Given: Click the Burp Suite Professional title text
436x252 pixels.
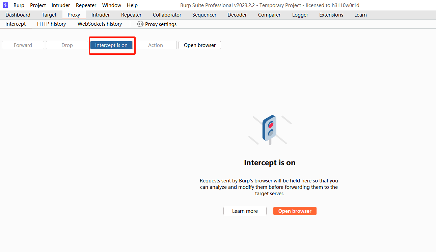Looking at the screenshot, I should pyautogui.click(x=270, y=5).
